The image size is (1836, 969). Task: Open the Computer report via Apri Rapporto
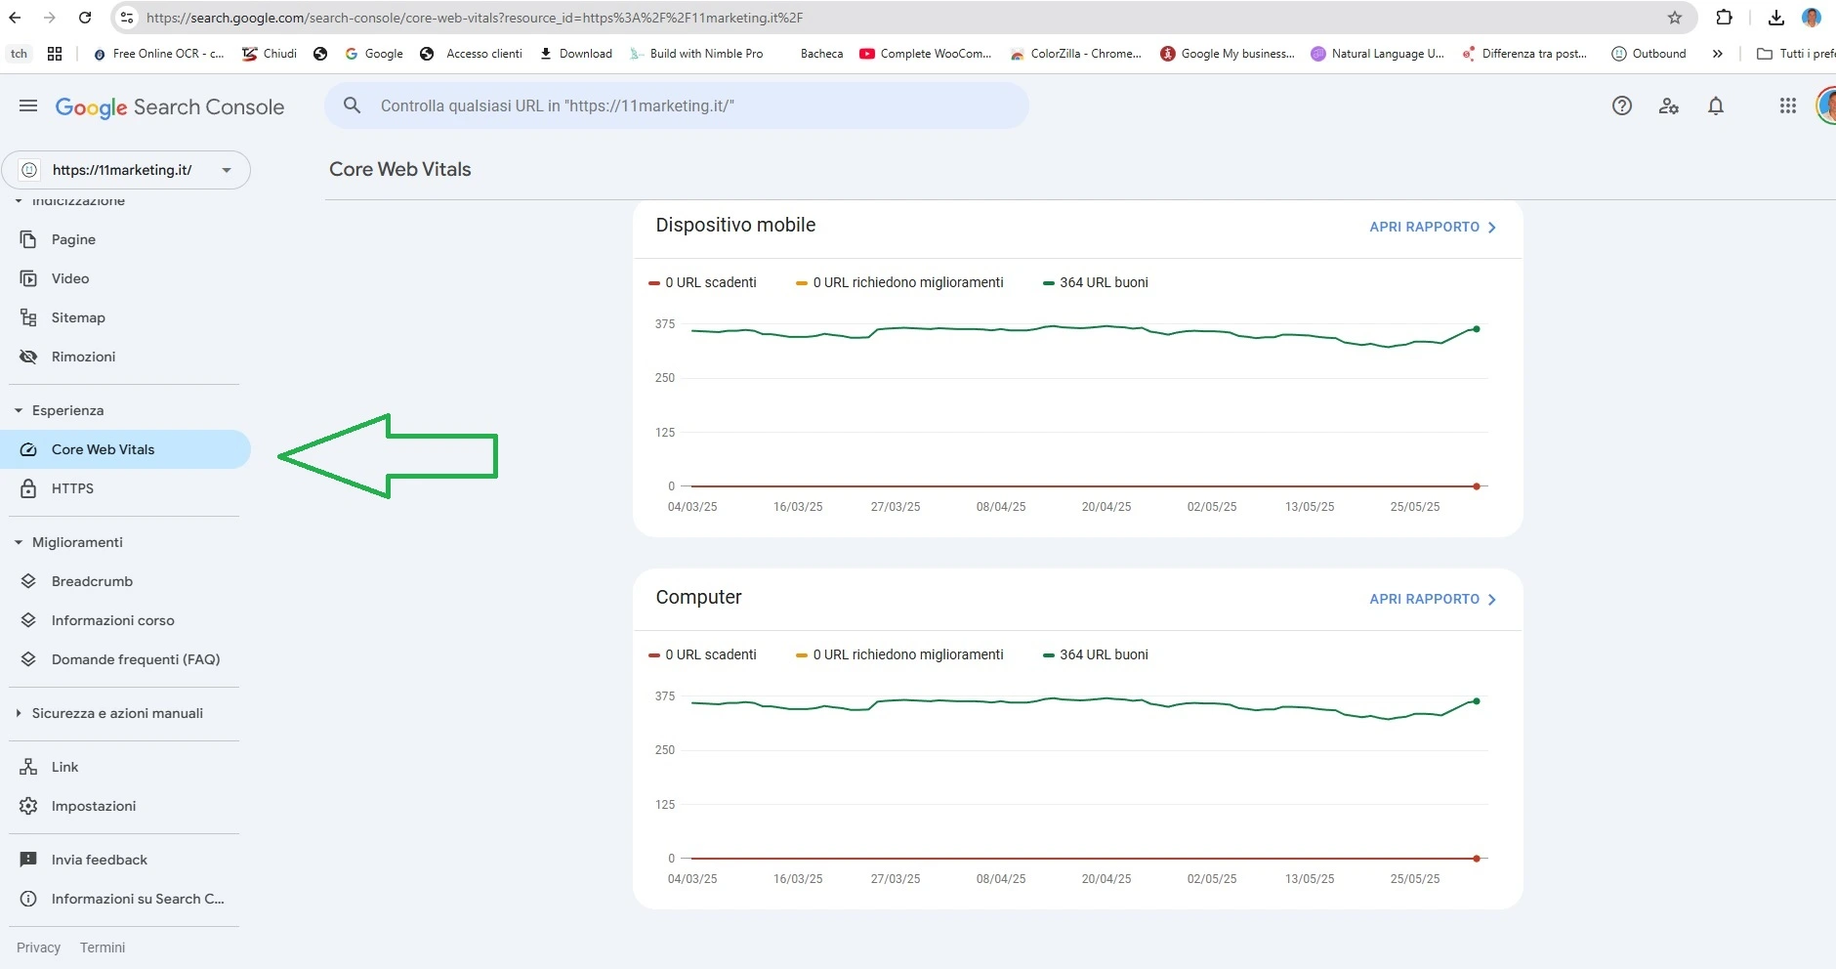tap(1432, 599)
